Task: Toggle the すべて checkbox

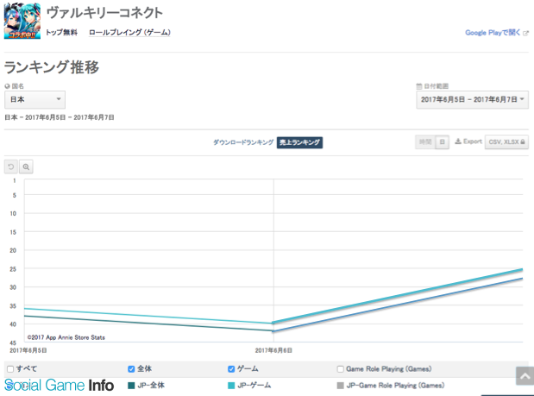Action: pos(10,369)
